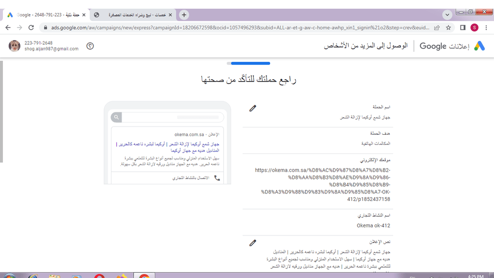Open the help question mark icon

click(x=90, y=46)
